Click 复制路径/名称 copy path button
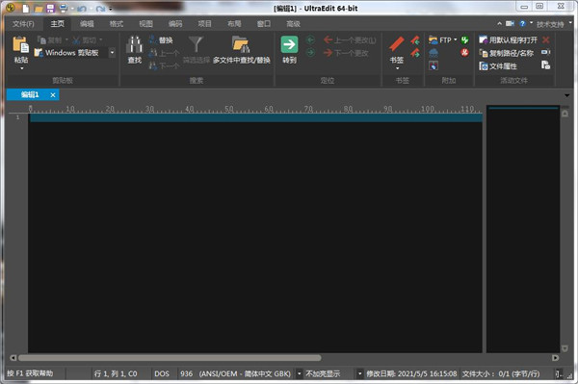578x384 pixels. [x=506, y=53]
